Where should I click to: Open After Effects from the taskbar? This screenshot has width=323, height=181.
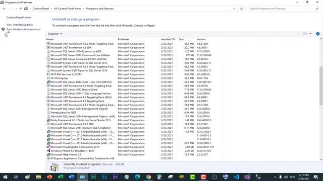pos(116,177)
